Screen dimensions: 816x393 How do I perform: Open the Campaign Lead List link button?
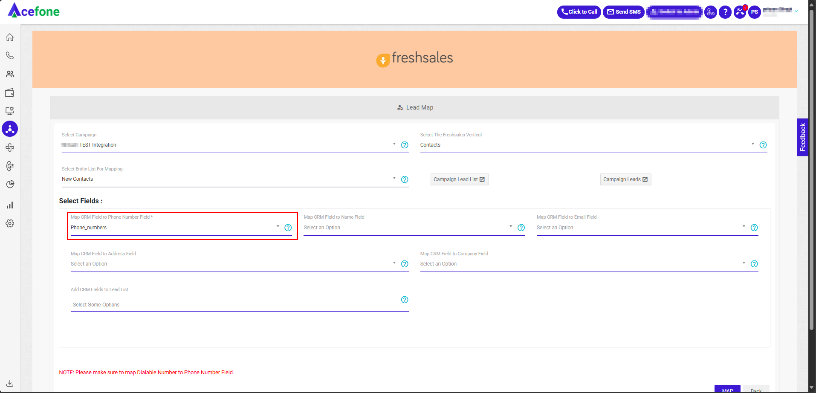(459, 179)
